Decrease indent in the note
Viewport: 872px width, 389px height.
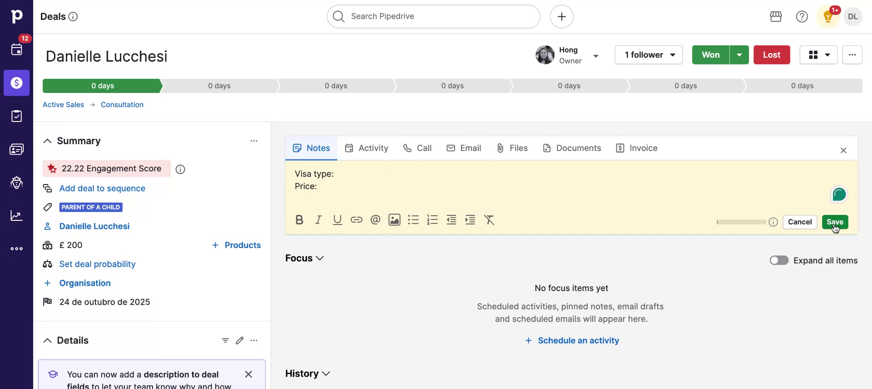coord(451,220)
